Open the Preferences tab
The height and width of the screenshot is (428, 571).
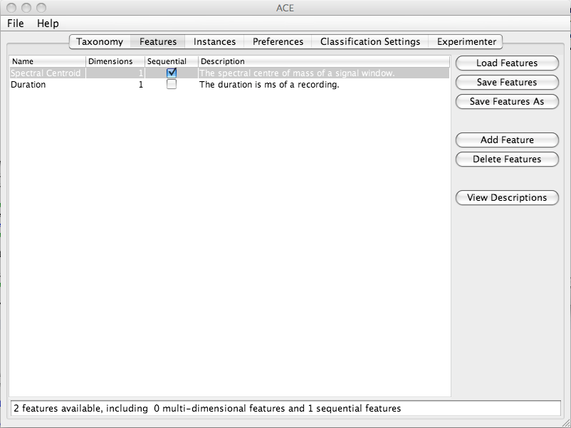278,41
